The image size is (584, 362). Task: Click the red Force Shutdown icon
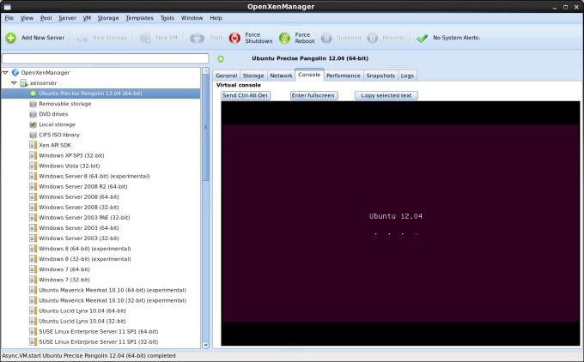(x=234, y=38)
